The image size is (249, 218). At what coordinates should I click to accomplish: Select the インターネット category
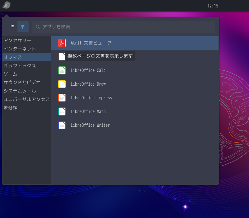pos(27,49)
